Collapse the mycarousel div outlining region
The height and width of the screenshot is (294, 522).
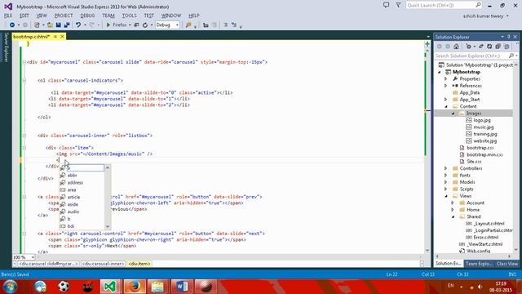pyautogui.click(x=24, y=62)
